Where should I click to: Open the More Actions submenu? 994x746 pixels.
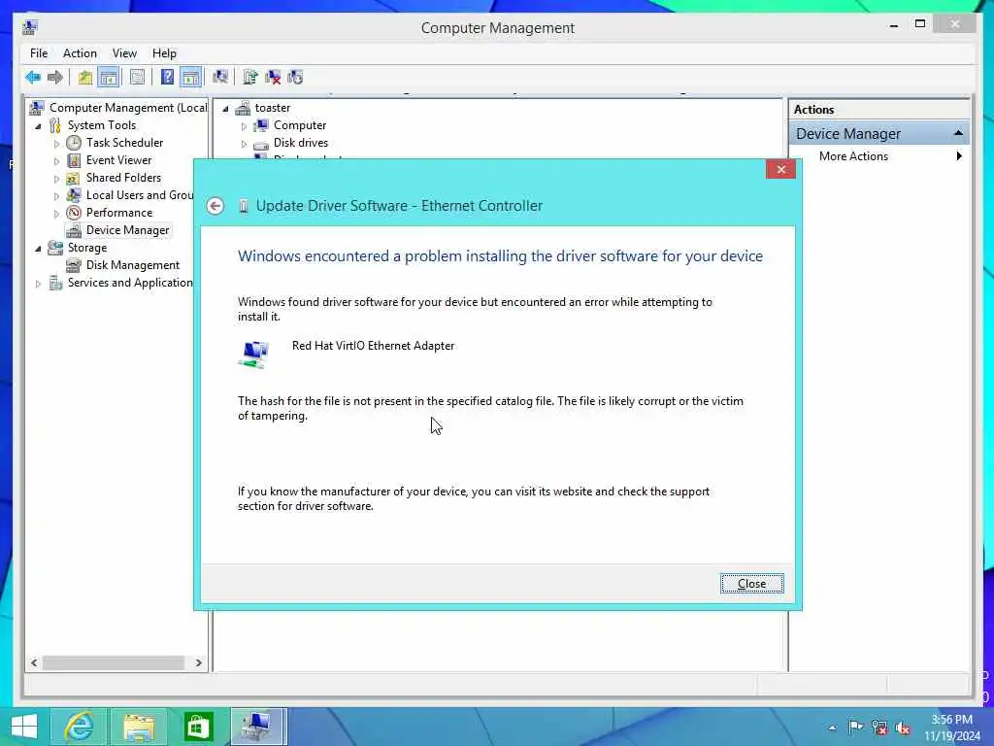click(x=878, y=156)
